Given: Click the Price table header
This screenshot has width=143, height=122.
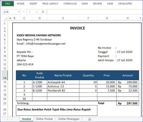Looking at the screenshot, I should click(107, 75).
